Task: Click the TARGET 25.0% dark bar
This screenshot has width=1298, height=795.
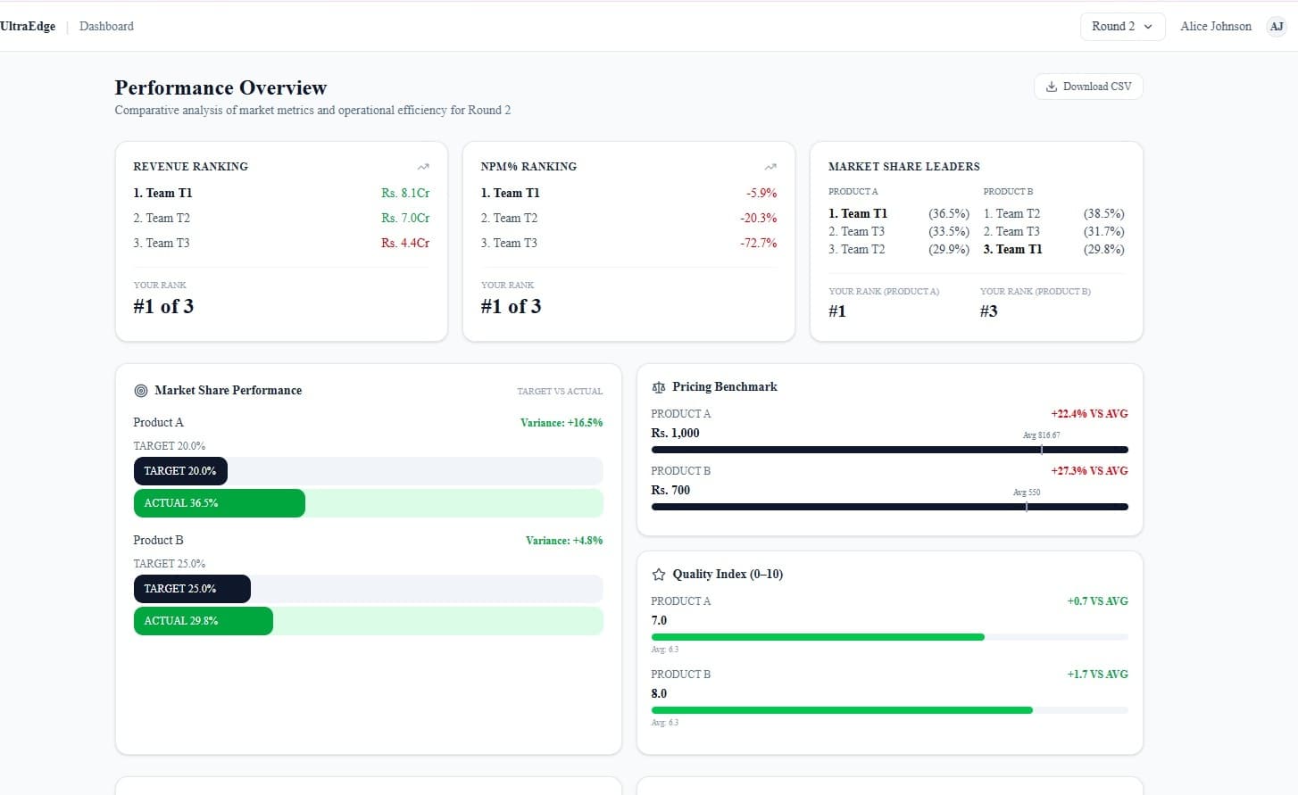Action: (x=192, y=589)
